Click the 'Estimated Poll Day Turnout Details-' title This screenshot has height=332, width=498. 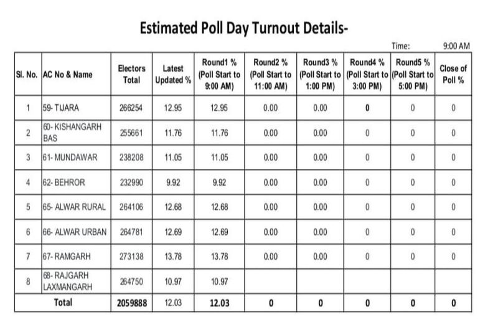243,29
